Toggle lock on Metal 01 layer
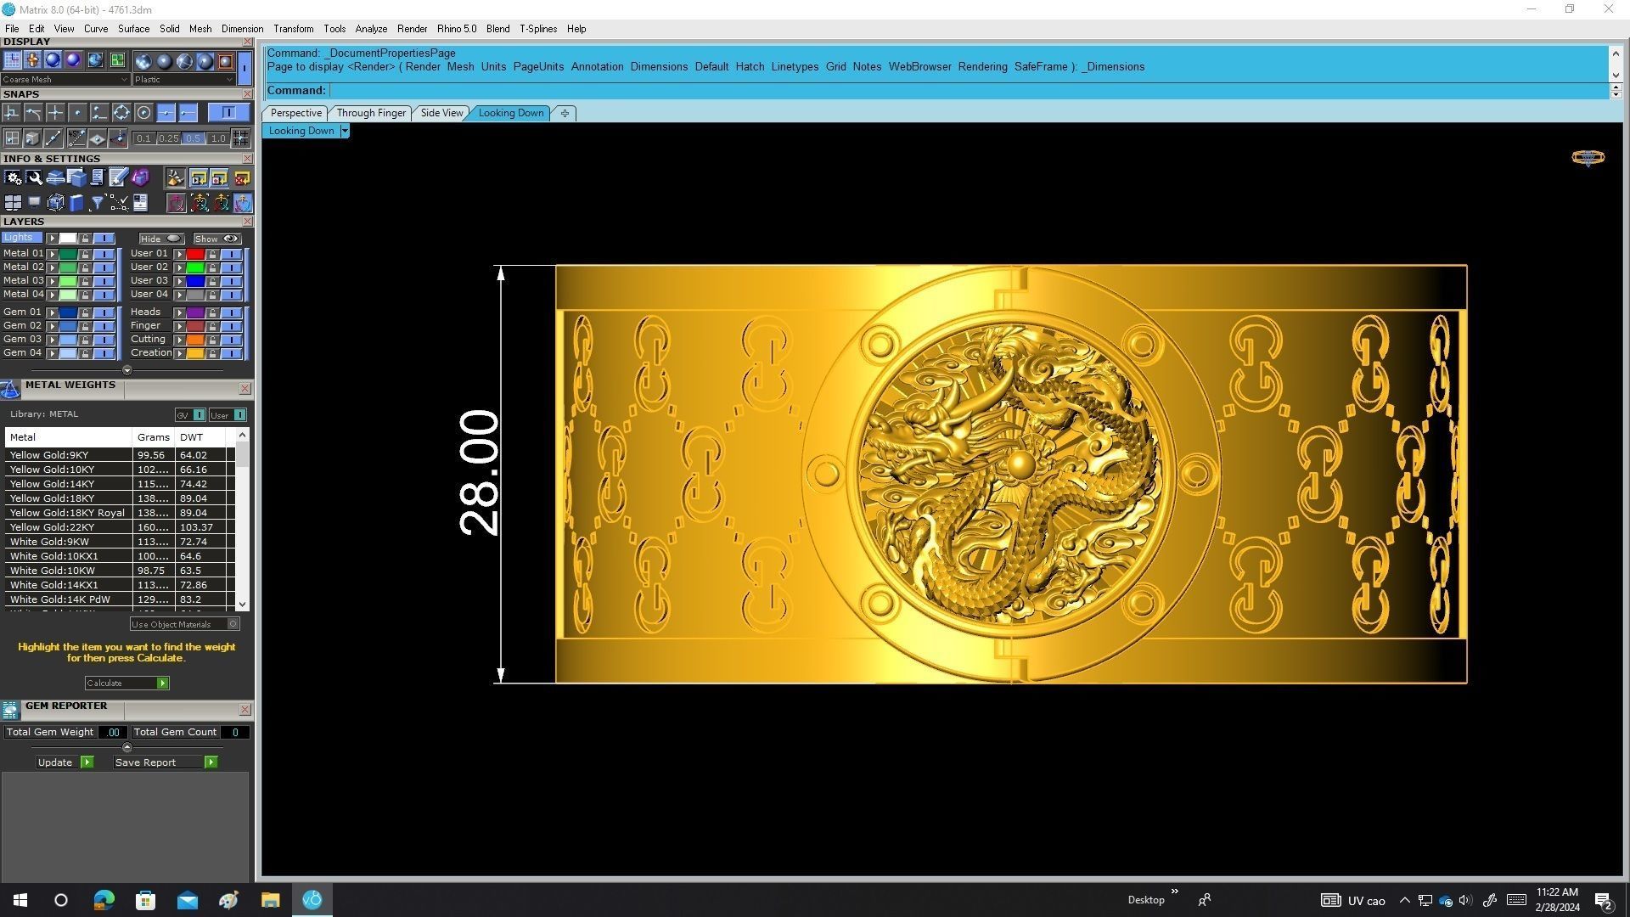The height and width of the screenshot is (917, 1630). click(x=85, y=254)
